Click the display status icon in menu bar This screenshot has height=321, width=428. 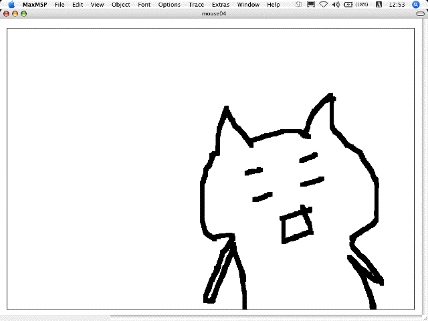(311, 5)
